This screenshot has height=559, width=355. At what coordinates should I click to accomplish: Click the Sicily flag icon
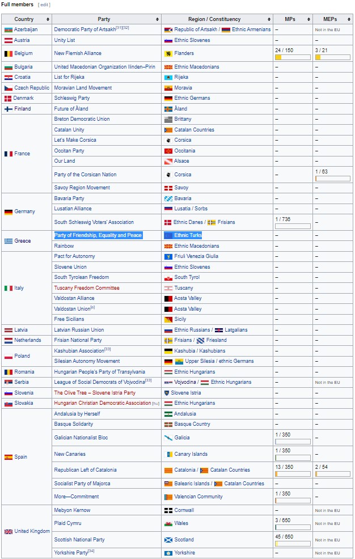point(168,319)
